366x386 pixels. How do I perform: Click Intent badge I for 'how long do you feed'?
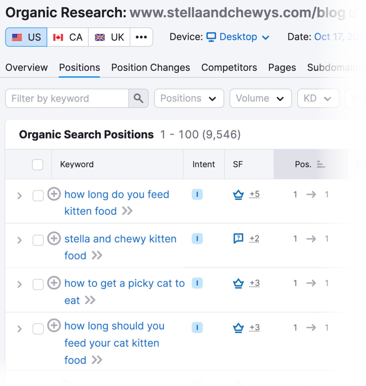tap(197, 194)
